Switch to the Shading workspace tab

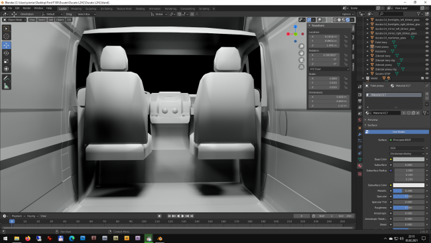click(x=140, y=9)
